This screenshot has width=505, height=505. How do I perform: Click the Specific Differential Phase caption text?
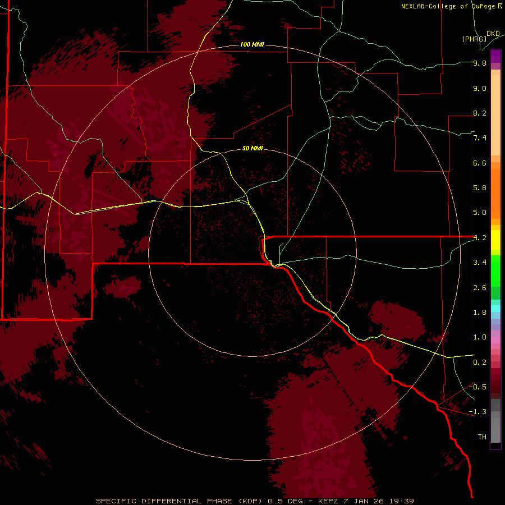(255, 501)
